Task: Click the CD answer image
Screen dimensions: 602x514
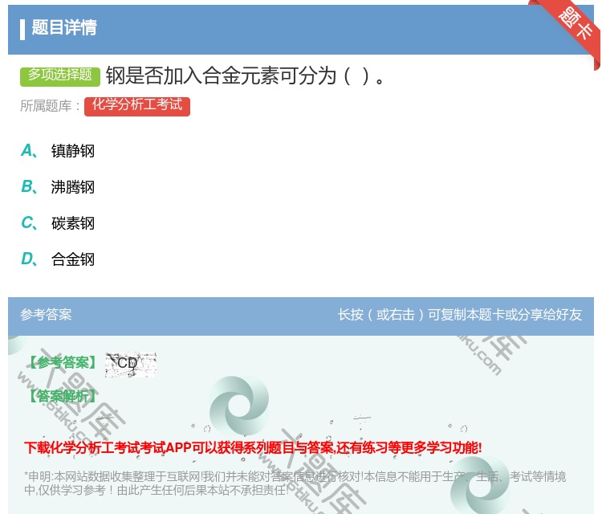Action: [131, 364]
